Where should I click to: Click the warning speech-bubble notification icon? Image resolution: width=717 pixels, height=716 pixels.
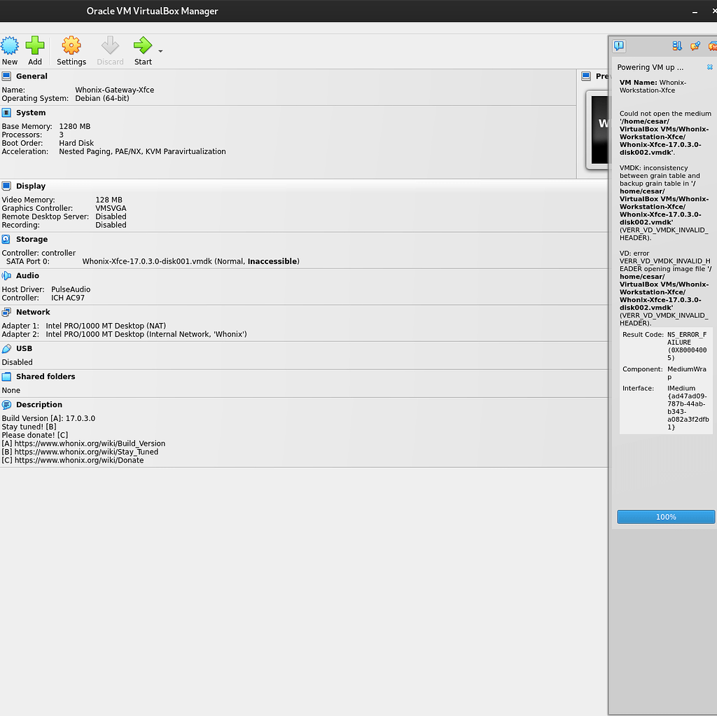(x=619, y=46)
